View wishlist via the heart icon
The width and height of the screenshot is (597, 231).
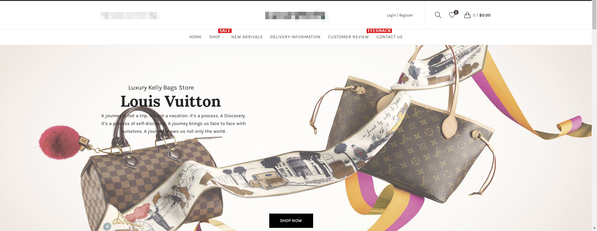(x=452, y=15)
